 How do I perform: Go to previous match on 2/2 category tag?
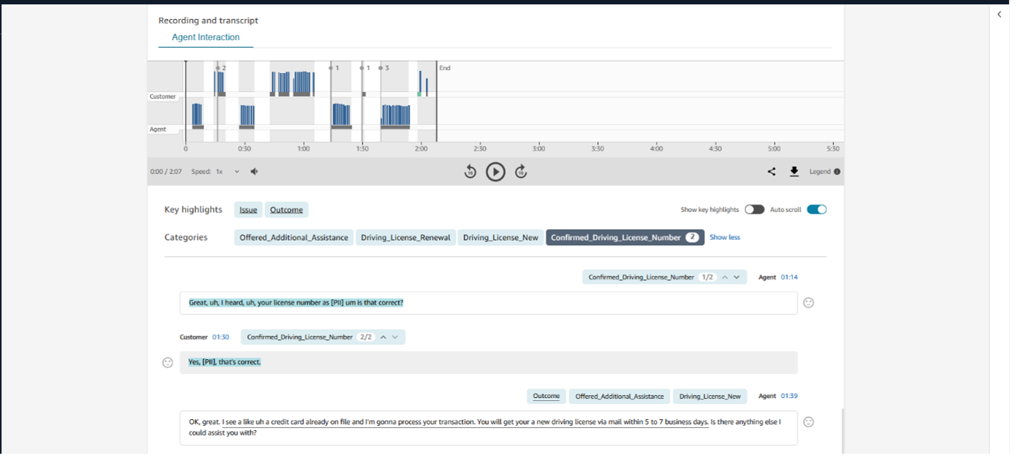click(x=382, y=337)
